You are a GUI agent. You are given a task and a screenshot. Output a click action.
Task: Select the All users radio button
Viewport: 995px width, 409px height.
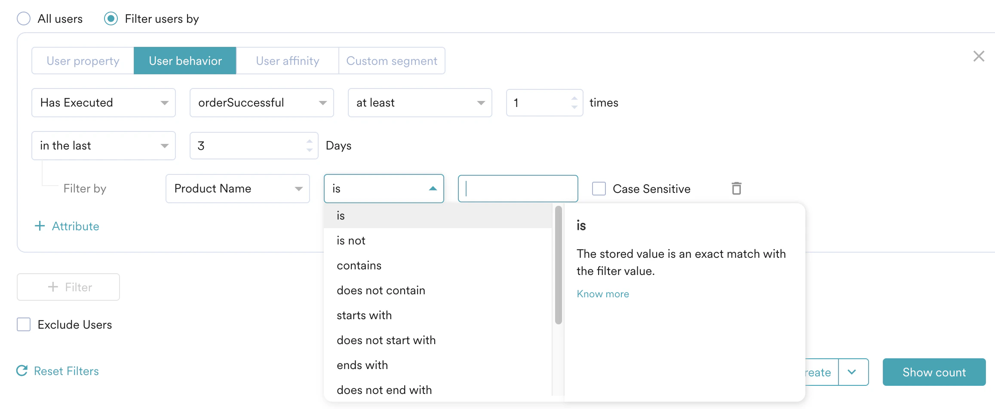point(24,18)
